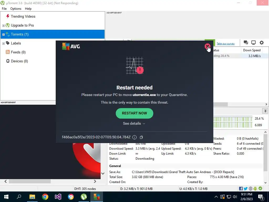Screen dimensions: 269x202
Task: Select Labels in sidebar
Action: [16, 43]
